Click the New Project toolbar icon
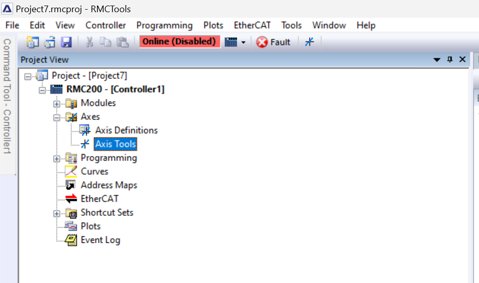The width and height of the screenshot is (479, 283). click(33, 42)
